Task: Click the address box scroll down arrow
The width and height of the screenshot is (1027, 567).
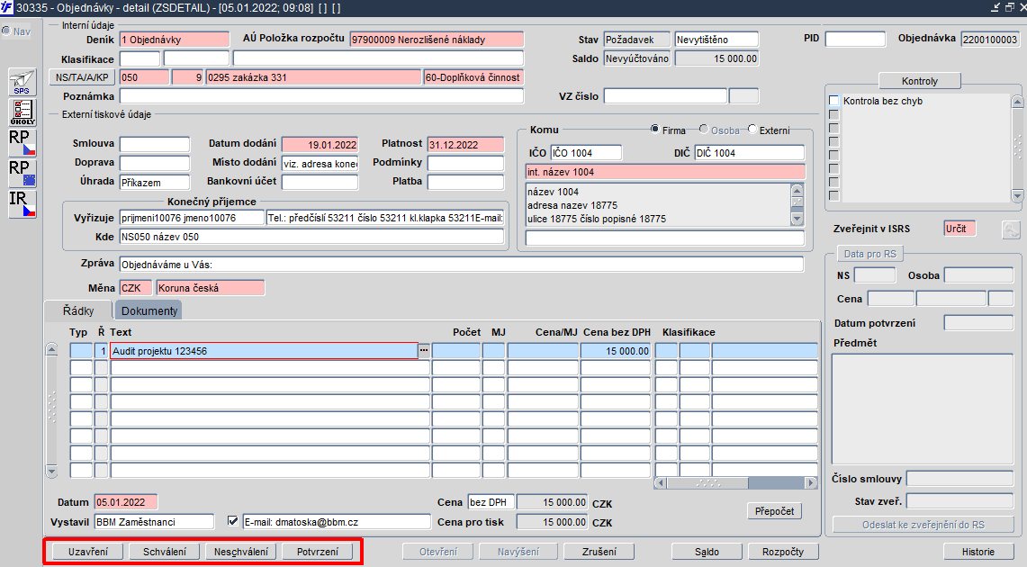Action: click(797, 219)
